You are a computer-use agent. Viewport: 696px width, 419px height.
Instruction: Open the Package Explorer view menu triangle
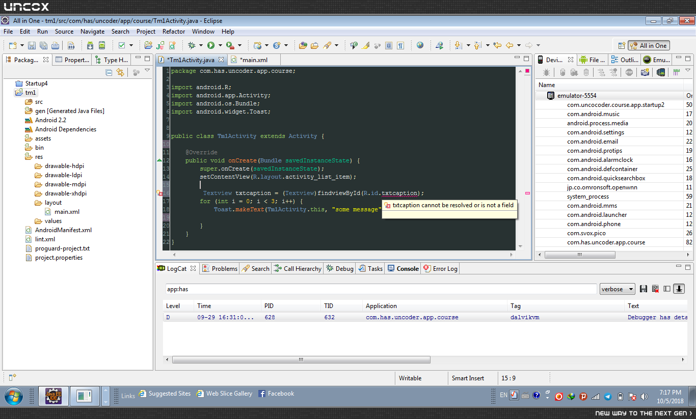coord(147,71)
